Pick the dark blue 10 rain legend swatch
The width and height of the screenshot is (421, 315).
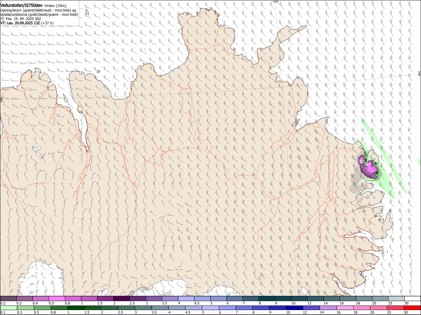295,308
